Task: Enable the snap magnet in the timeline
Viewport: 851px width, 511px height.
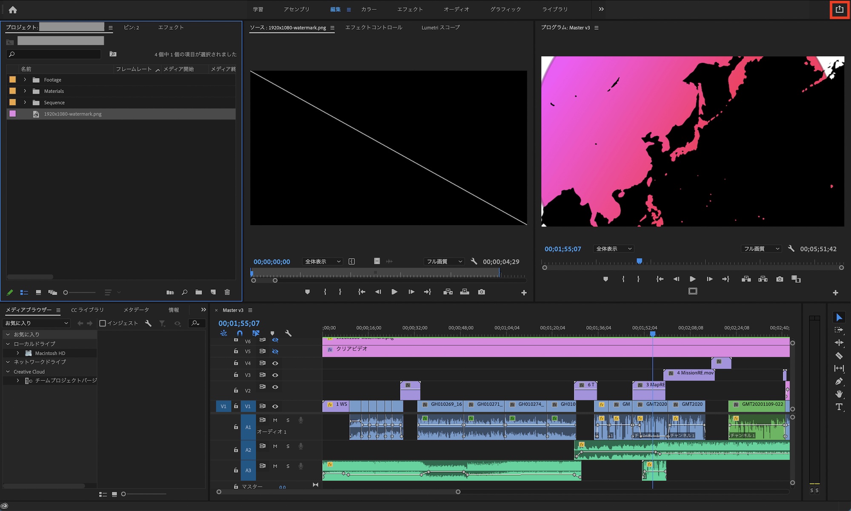Action: pyautogui.click(x=240, y=333)
